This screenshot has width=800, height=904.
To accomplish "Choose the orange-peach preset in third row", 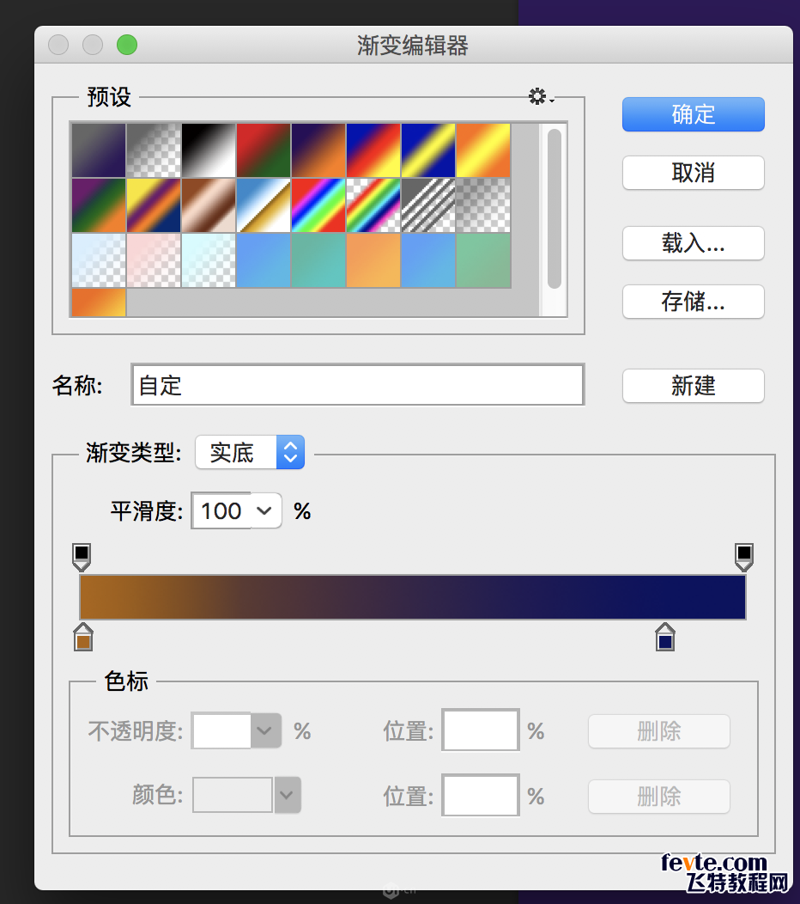I will 373,260.
